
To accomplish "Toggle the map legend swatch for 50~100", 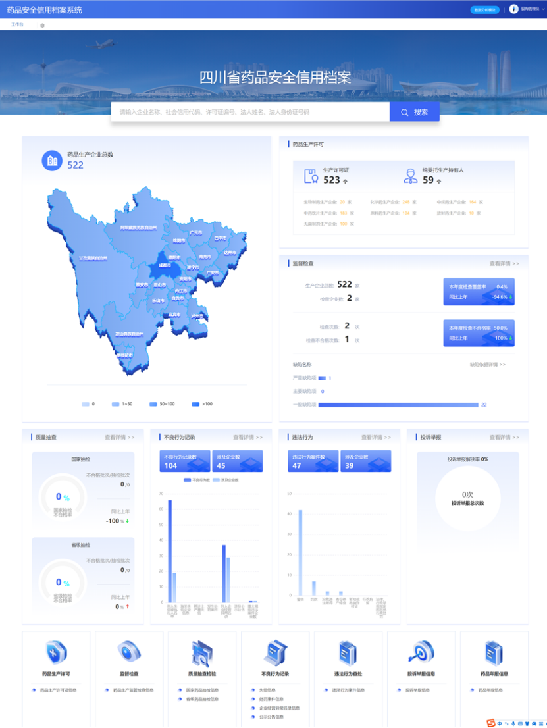I will (153, 404).
